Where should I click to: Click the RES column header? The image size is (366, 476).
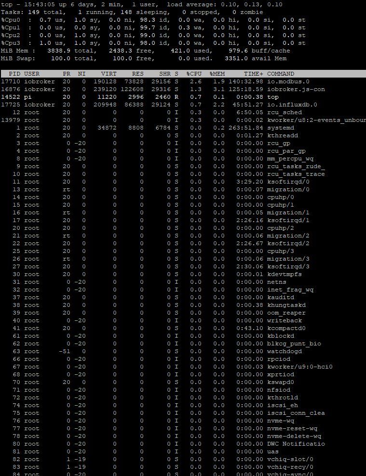[x=137, y=74]
